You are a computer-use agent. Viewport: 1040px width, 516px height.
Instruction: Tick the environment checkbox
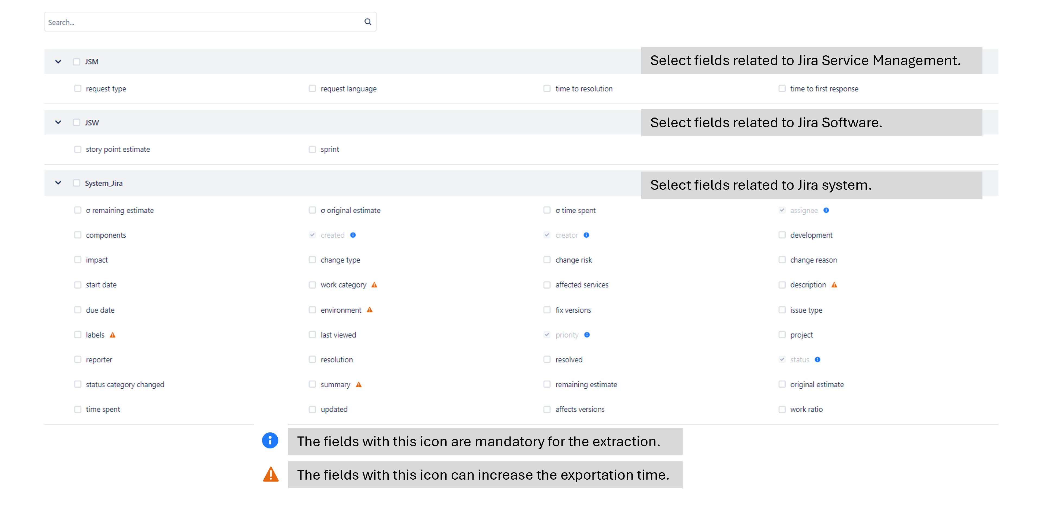pyautogui.click(x=312, y=310)
